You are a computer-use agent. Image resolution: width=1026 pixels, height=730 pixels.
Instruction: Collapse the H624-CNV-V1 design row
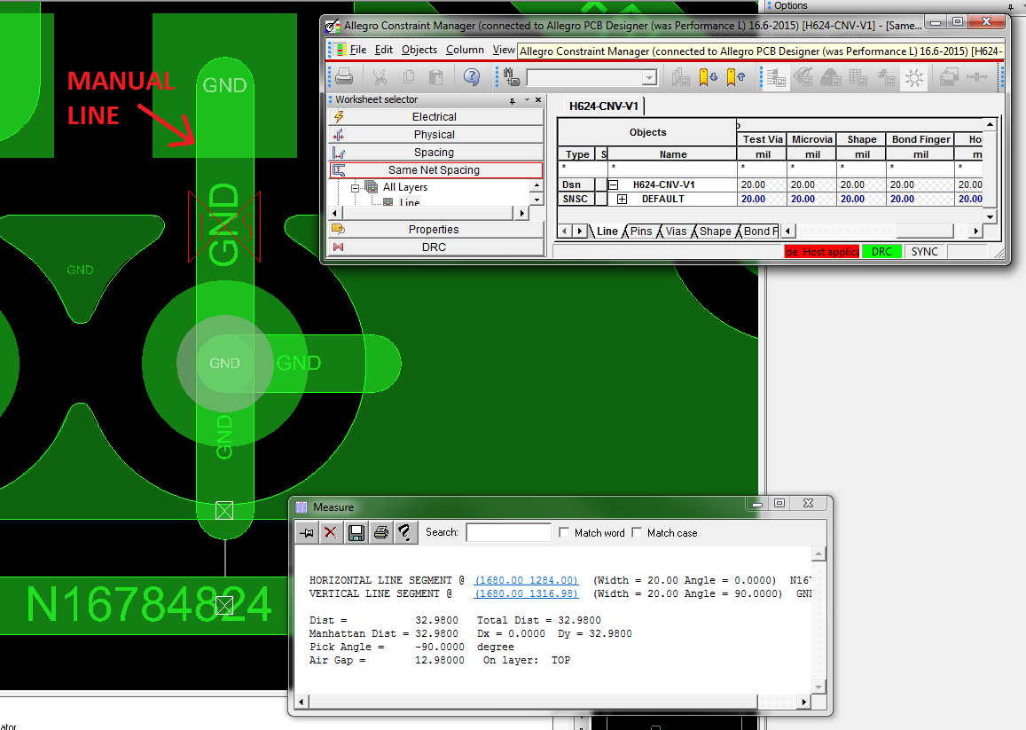coord(613,185)
